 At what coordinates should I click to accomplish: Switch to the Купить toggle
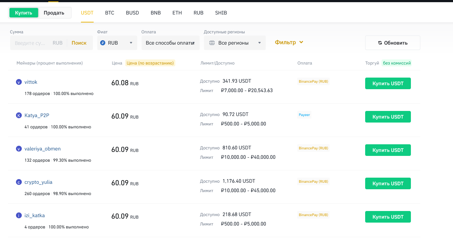[x=24, y=13]
